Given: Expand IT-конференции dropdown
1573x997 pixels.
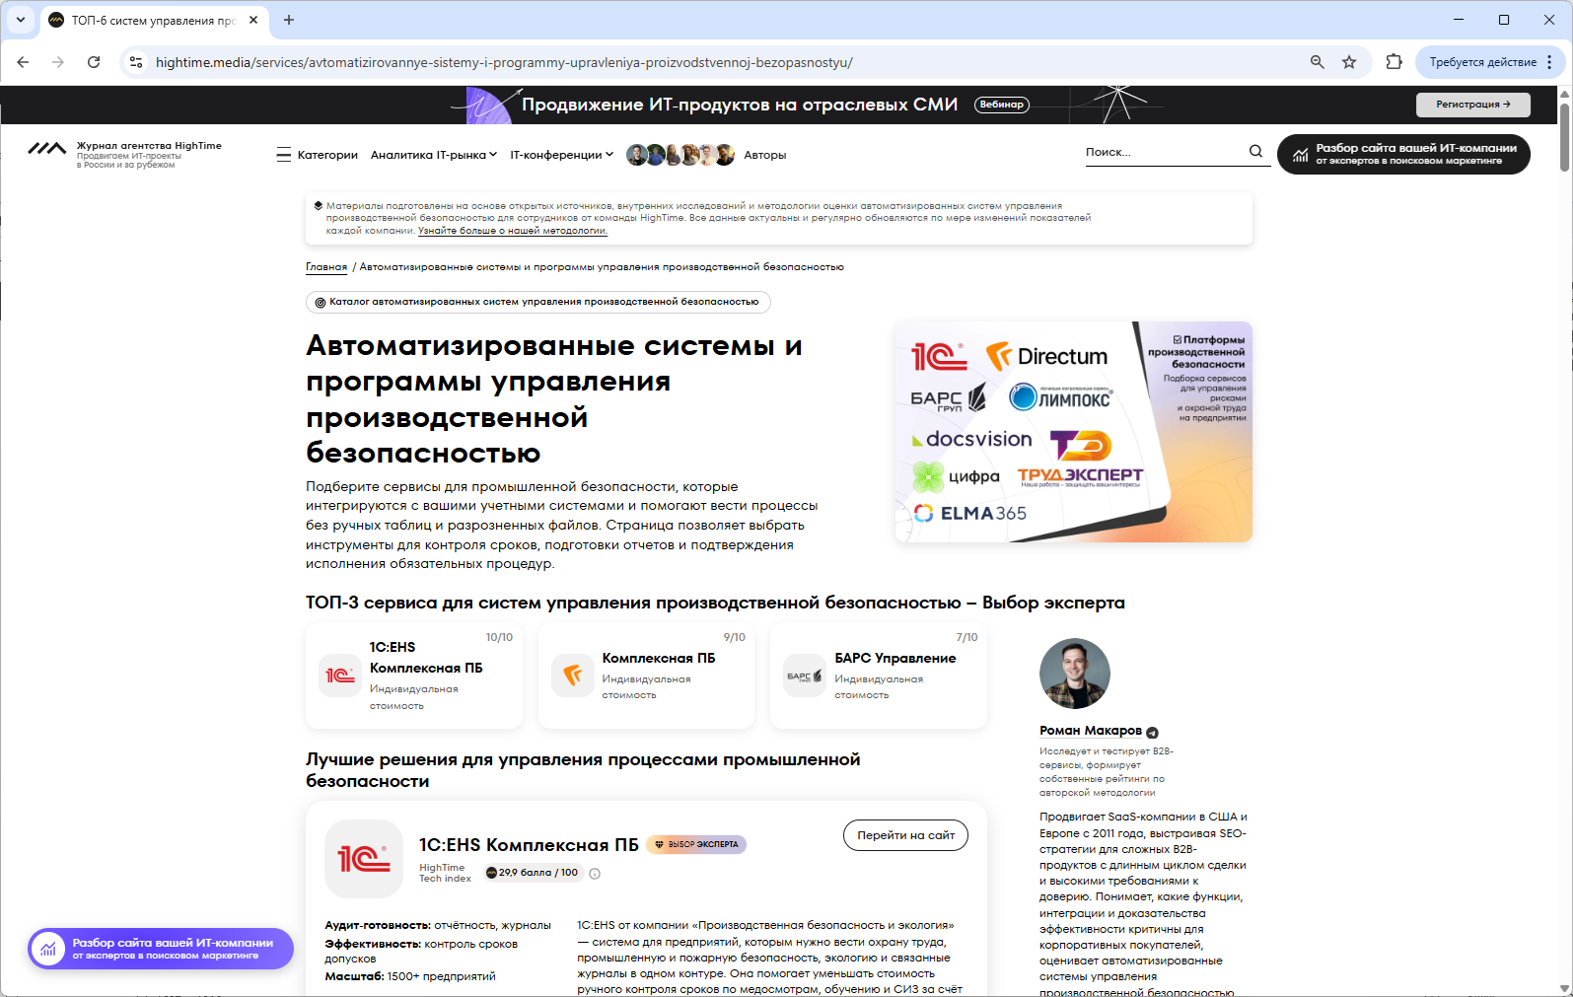Looking at the screenshot, I should (562, 155).
